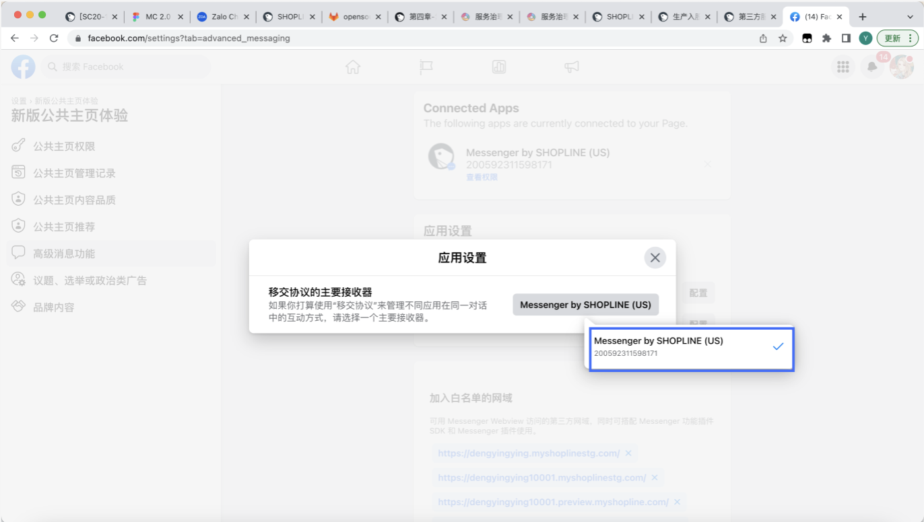Screen dimensions: 924x522
Task: Close the (14) Fac Facebook tab
Action: pyautogui.click(x=839, y=17)
